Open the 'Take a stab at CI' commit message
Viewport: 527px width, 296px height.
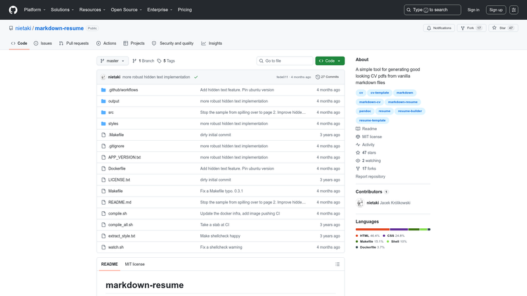click(215, 225)
